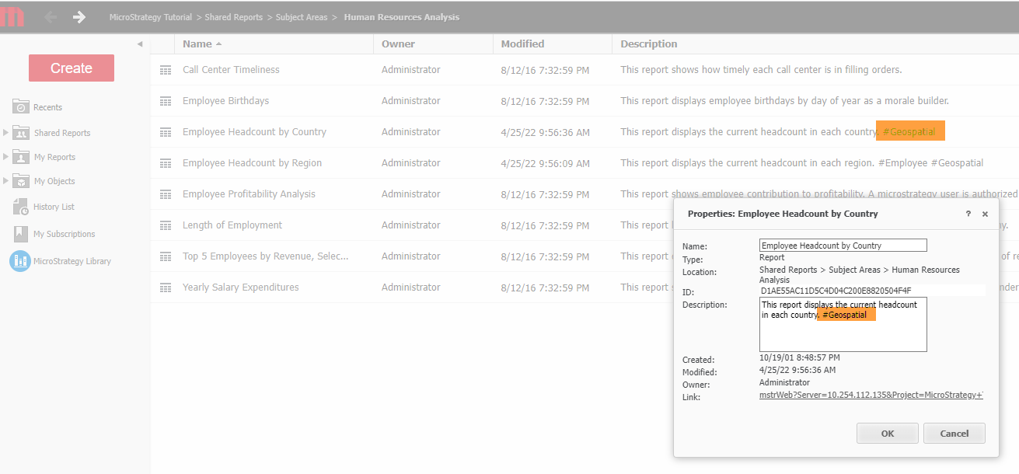This screenshot has height=474, width=1019.
Task: Click the forward navigation arrow icon
Action: pos(79,16)
